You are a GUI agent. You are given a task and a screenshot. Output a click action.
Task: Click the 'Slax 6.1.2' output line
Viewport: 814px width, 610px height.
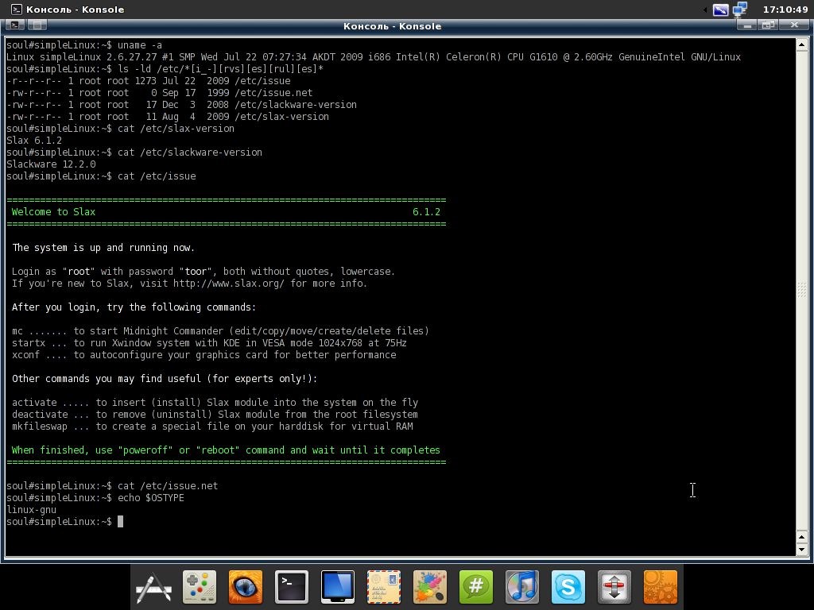click(x=34, y=140)
